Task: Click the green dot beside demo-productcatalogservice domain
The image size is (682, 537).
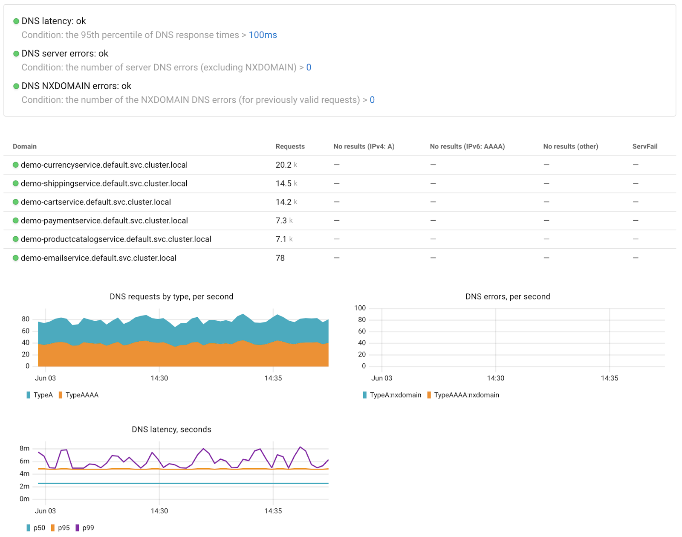Action: [x=15, y=239]
